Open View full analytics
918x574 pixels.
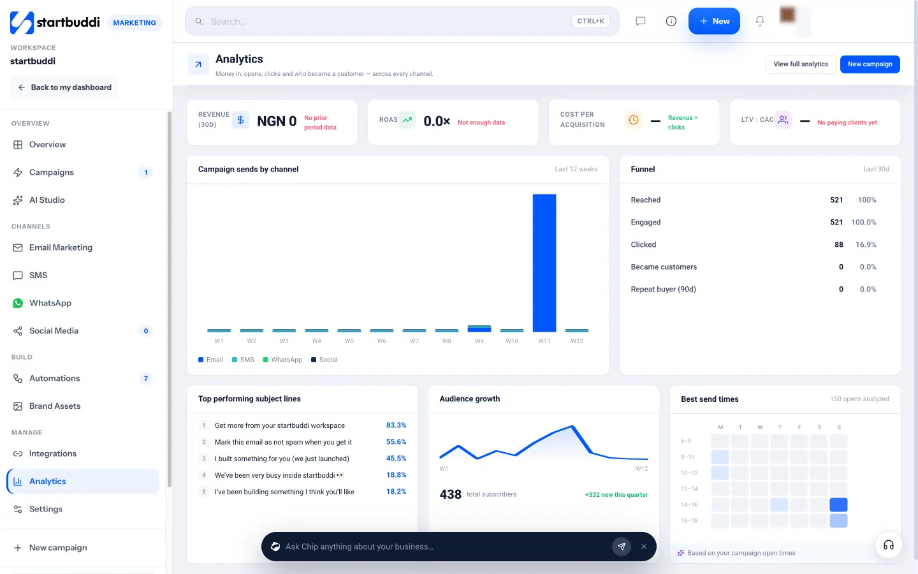801,64
